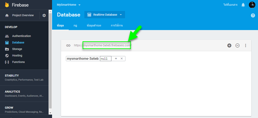Click the Hosting globe icon
This screenshot has width=258, height=118.
[x=7, y=56]
